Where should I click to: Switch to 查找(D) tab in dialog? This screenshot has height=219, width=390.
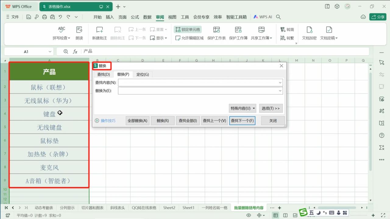point(104,74)
